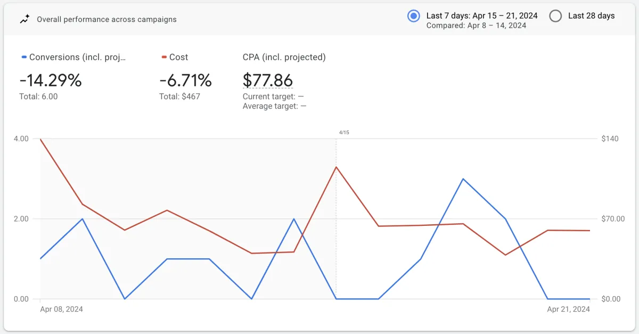Click the Conversions line peak at 3.00

point(463,179)
